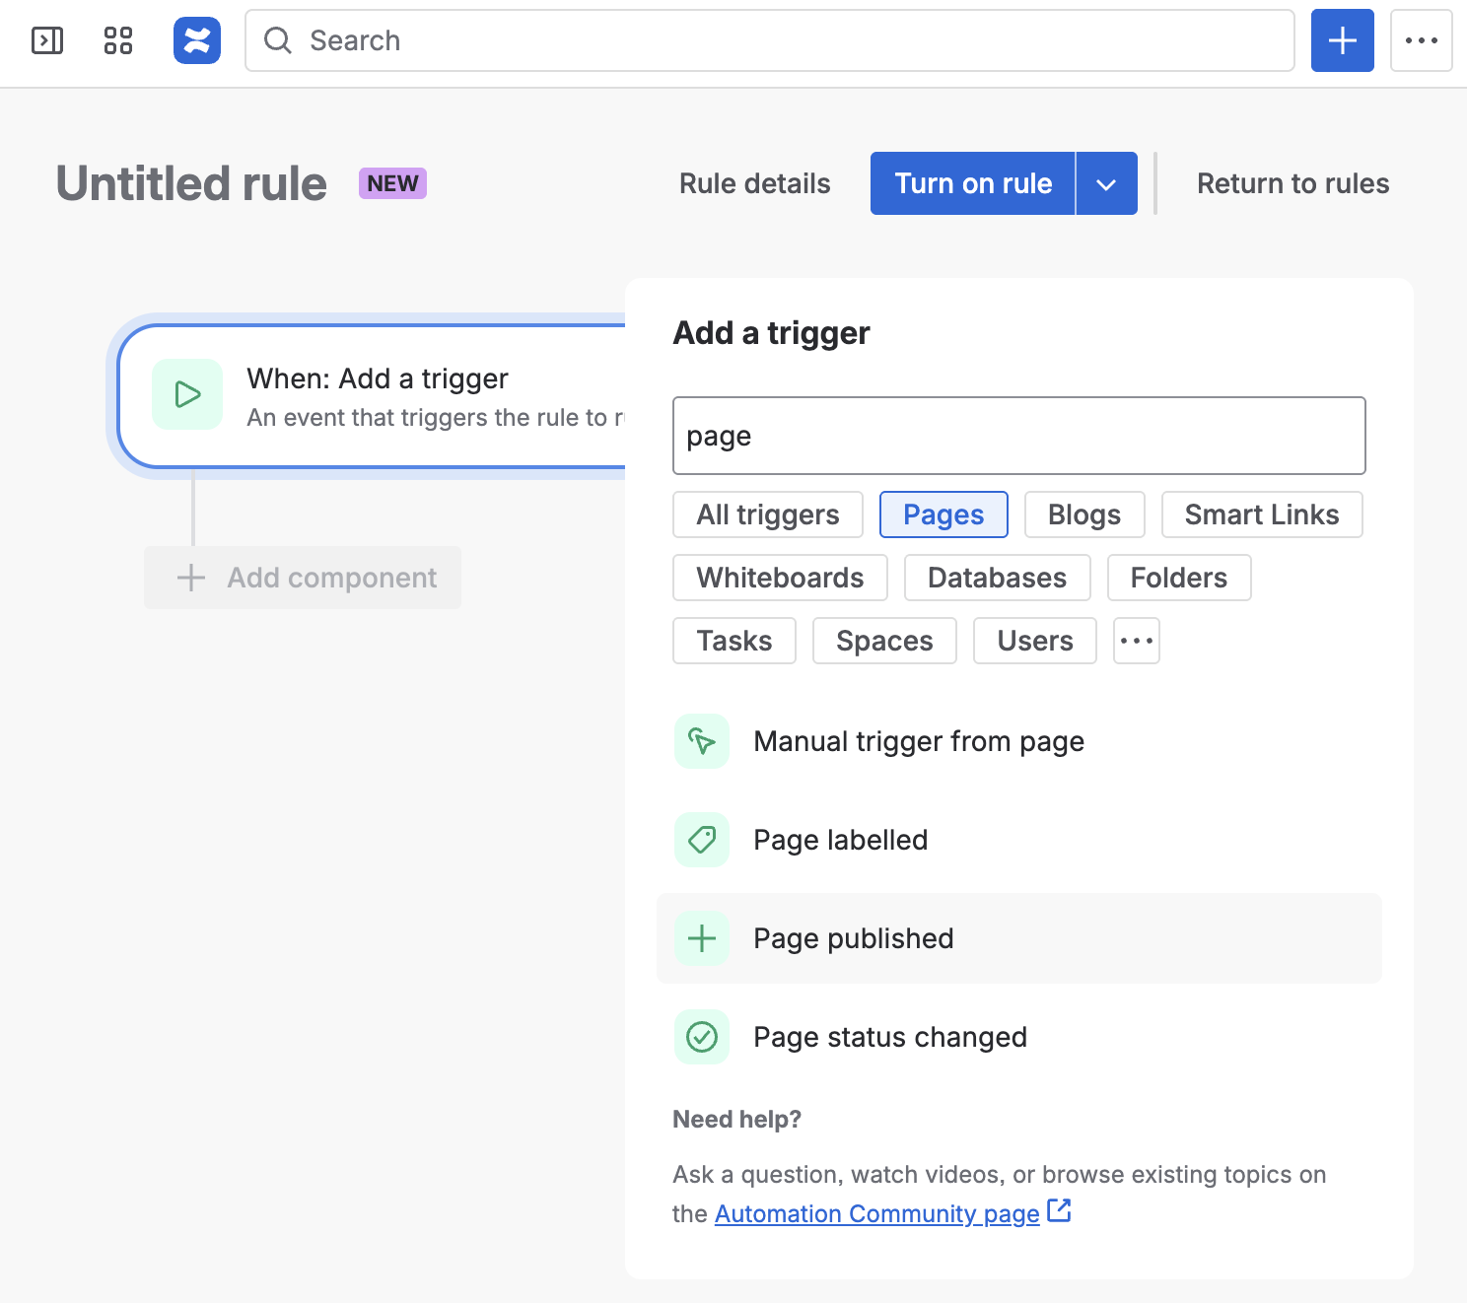
Task: Open the Rule details tab
Action: pos(754,184)
